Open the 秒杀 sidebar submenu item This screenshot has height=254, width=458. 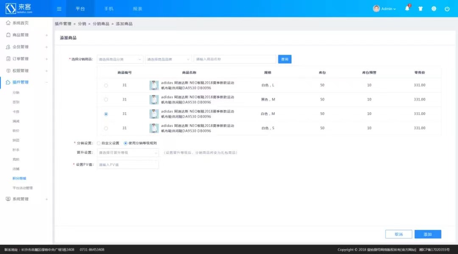point(16,150)
